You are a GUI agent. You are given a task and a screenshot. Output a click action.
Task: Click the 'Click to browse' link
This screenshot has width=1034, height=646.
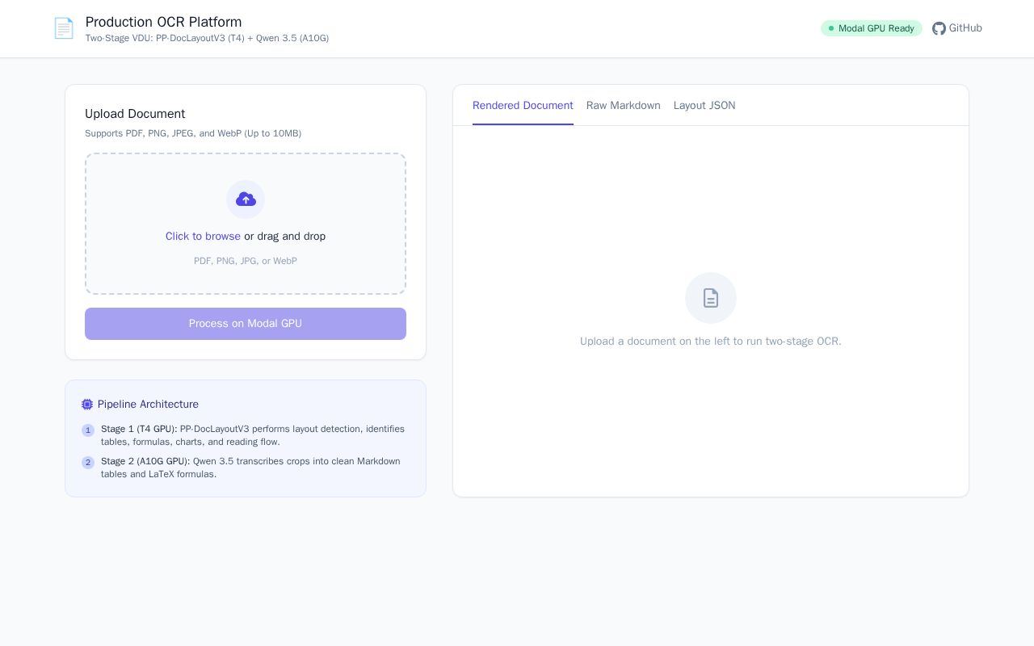coord(203,237)
